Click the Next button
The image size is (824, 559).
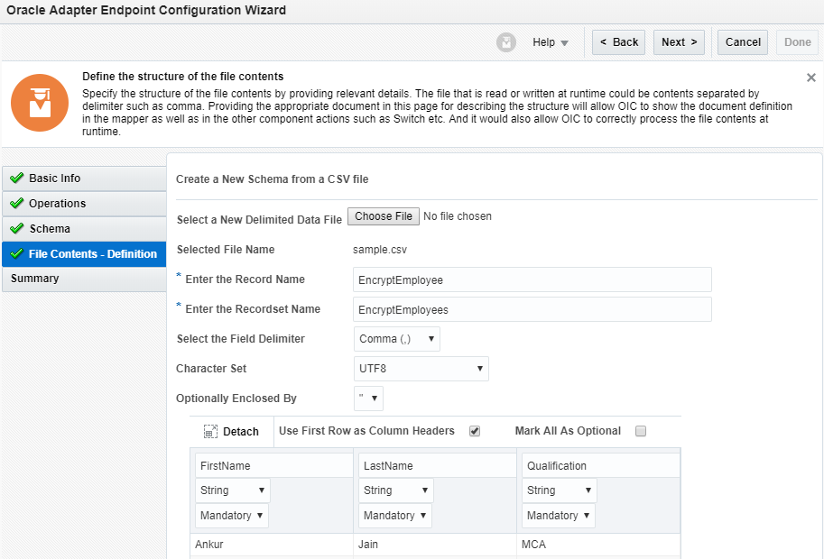coord(679,42)
